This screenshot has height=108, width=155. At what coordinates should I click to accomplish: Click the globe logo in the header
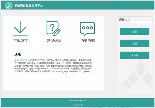pyautogui.click(x=9, y=6)
